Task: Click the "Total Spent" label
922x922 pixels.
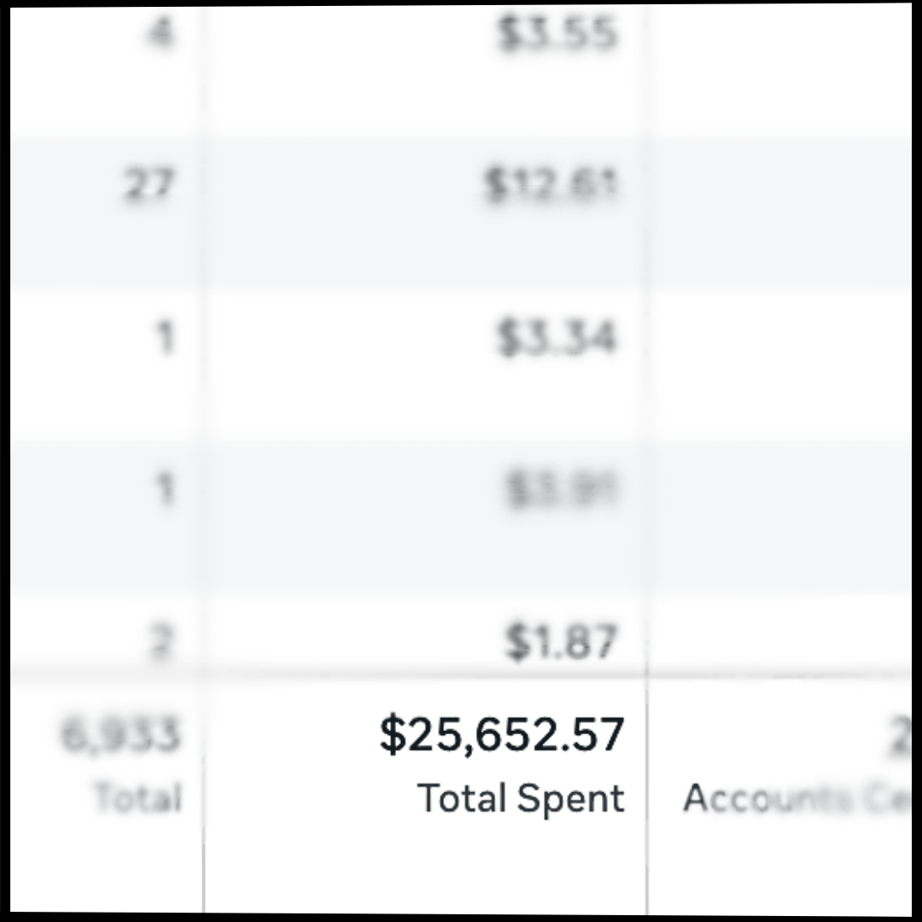Action: coord(521,798)
